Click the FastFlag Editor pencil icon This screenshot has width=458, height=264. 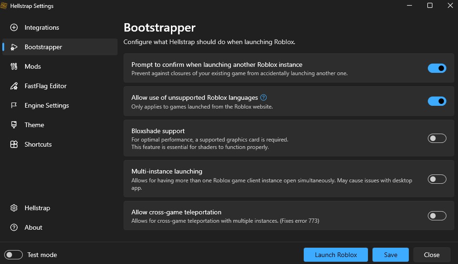click(x=14, y=86)
